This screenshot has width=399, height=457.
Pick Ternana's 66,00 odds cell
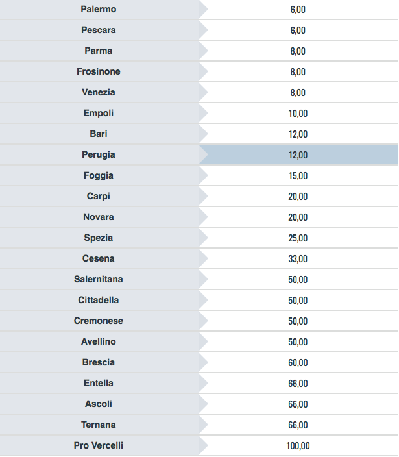click(298, 425)
